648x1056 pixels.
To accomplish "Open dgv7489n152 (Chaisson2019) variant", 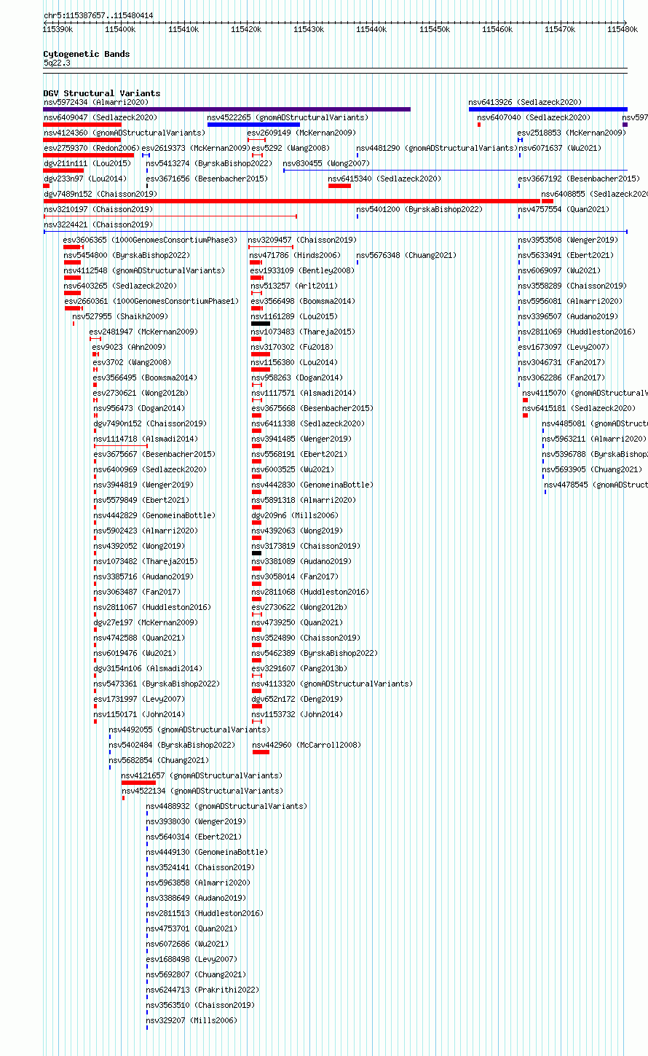I will coord(100,195).
